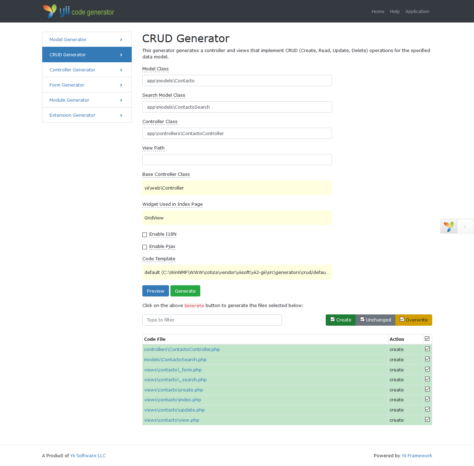Viewport: 474px width, 466px height.
Task: Open controllers\ContactoController.php file link
Action: point(182,349)
